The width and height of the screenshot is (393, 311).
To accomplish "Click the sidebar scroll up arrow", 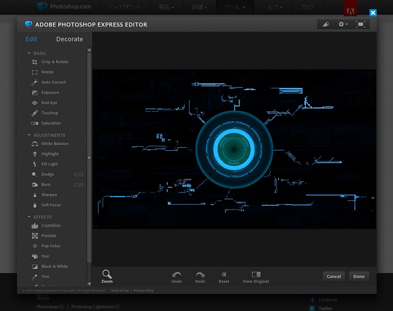I will click(89, 50).
